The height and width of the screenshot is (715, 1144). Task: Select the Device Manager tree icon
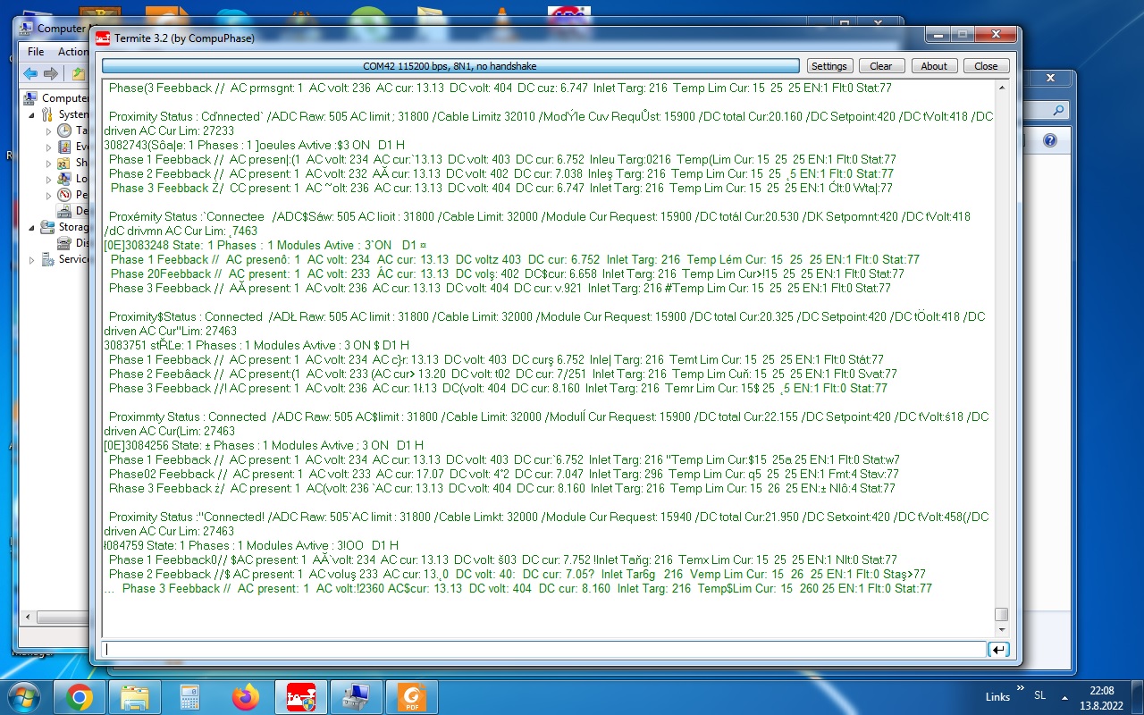(x=64, y=211)
